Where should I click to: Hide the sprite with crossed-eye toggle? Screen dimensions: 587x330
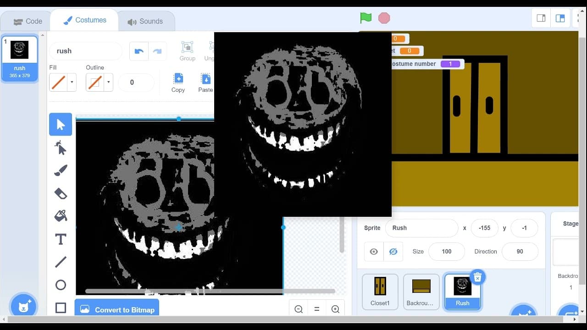click(x=393, y=252)
